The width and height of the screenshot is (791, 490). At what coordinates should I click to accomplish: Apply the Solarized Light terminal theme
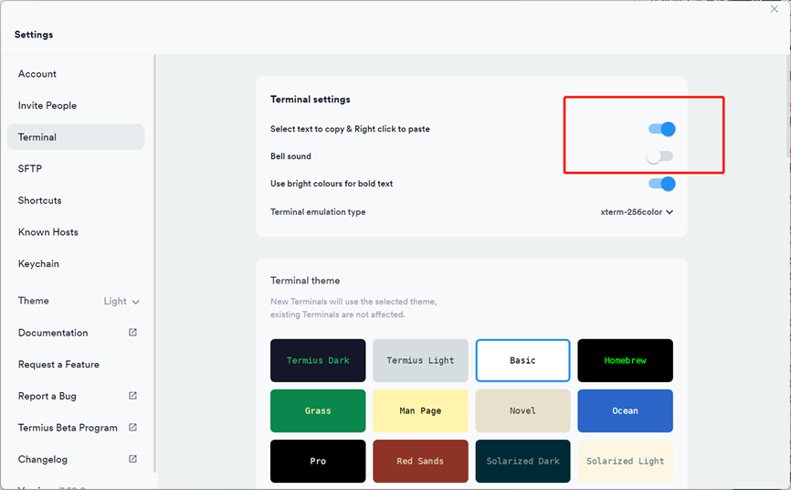[x=625, y=462]
